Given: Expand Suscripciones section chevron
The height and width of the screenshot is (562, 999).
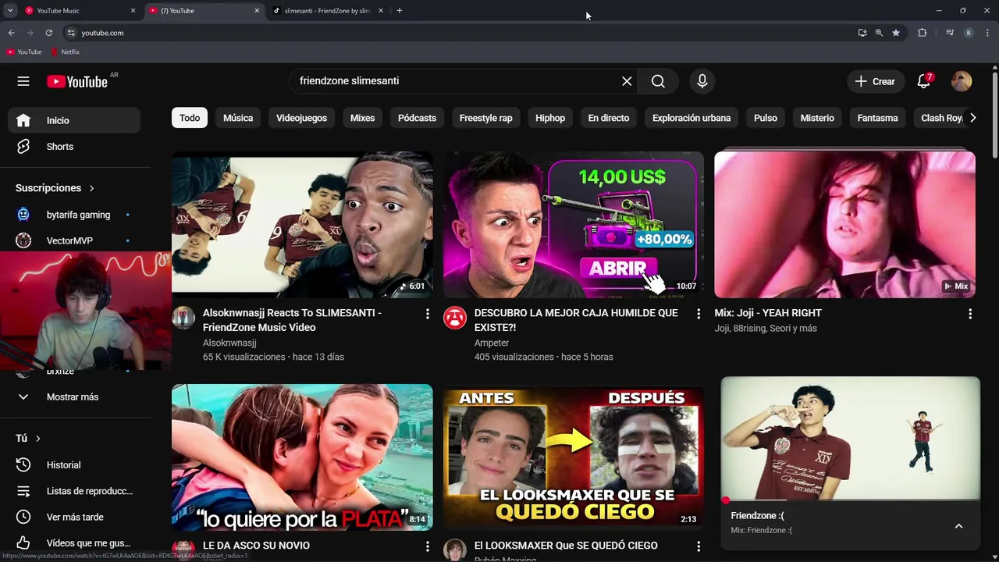Looking at the screenshot, I should coord(91,188).
